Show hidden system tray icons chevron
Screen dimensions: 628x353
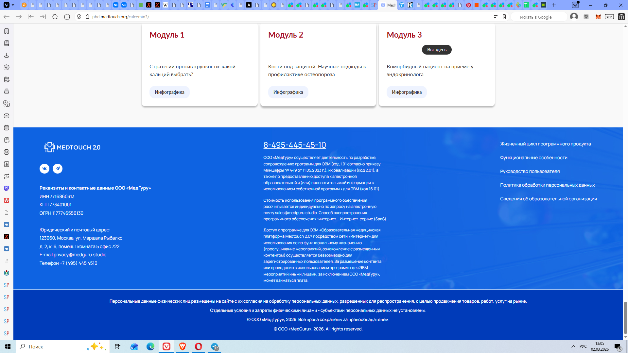point(573,346)
